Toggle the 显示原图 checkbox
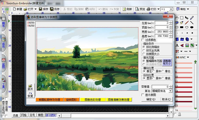199x120 pixels. click(x=143, y=95)
